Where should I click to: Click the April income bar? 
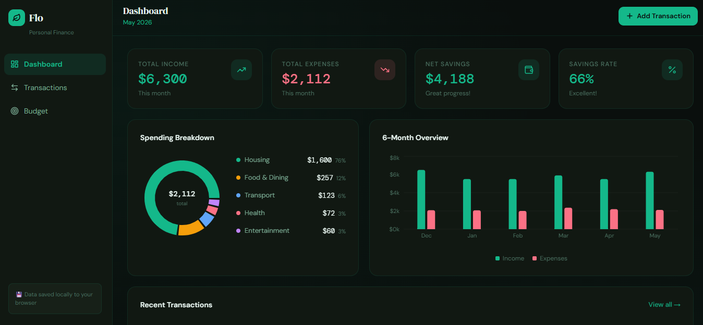[x=604, y=204]
